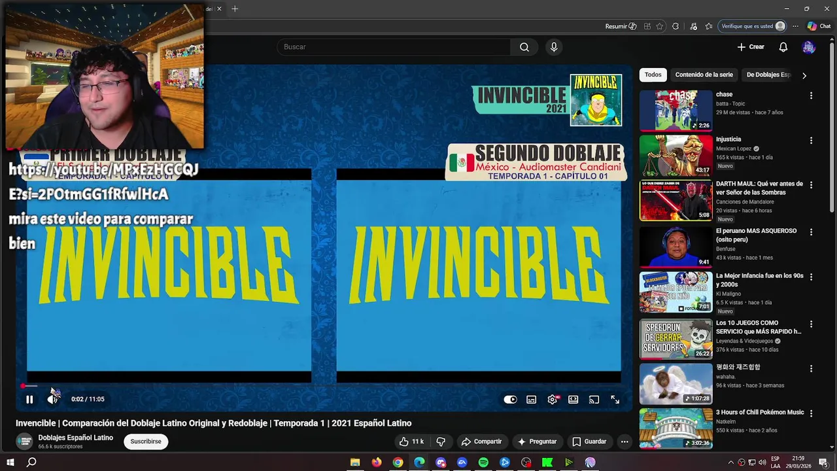This screenshot has height=471, width=837.
Task: Click the video progress bar
Action: pos(322,386)
